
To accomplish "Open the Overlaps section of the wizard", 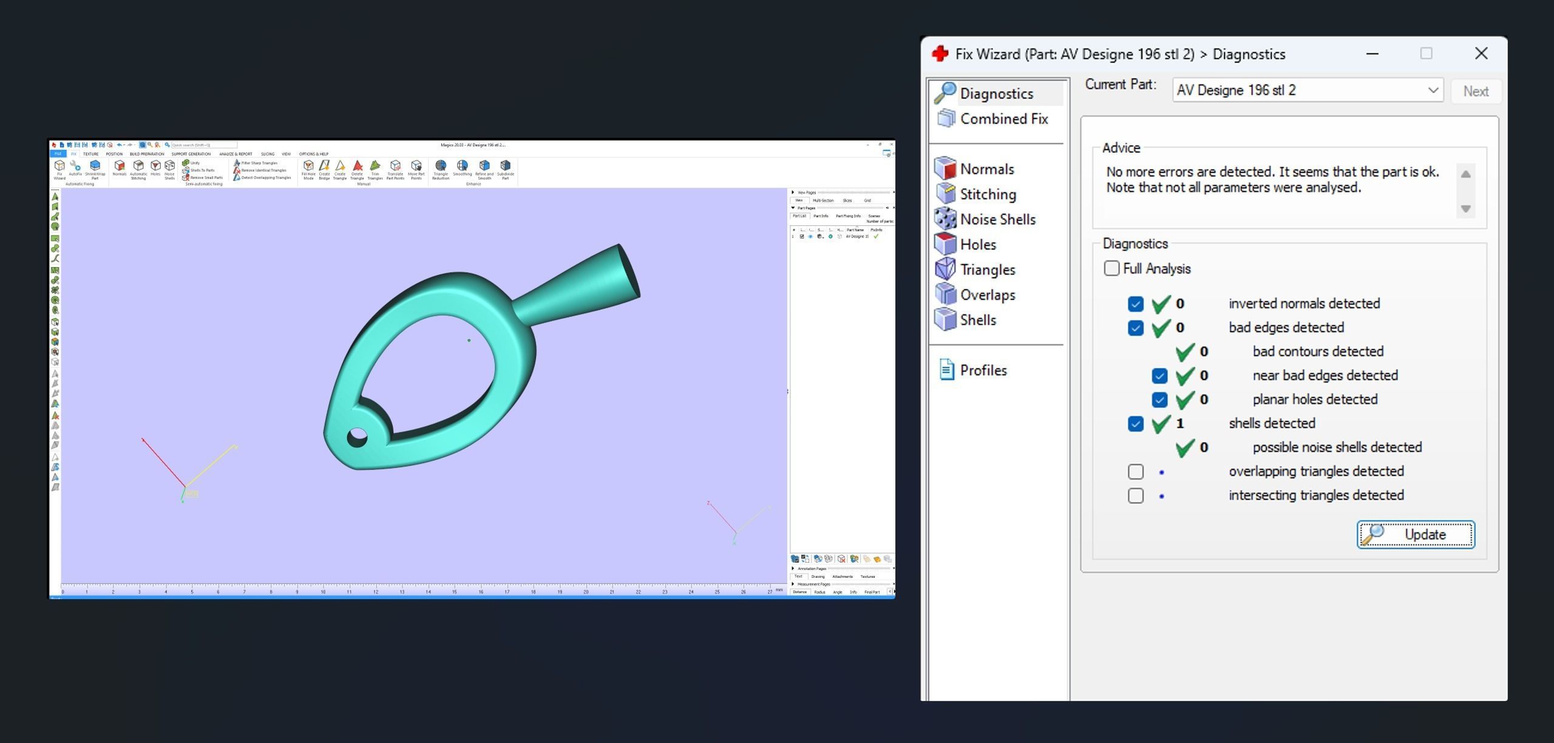I will pos(987,295).
